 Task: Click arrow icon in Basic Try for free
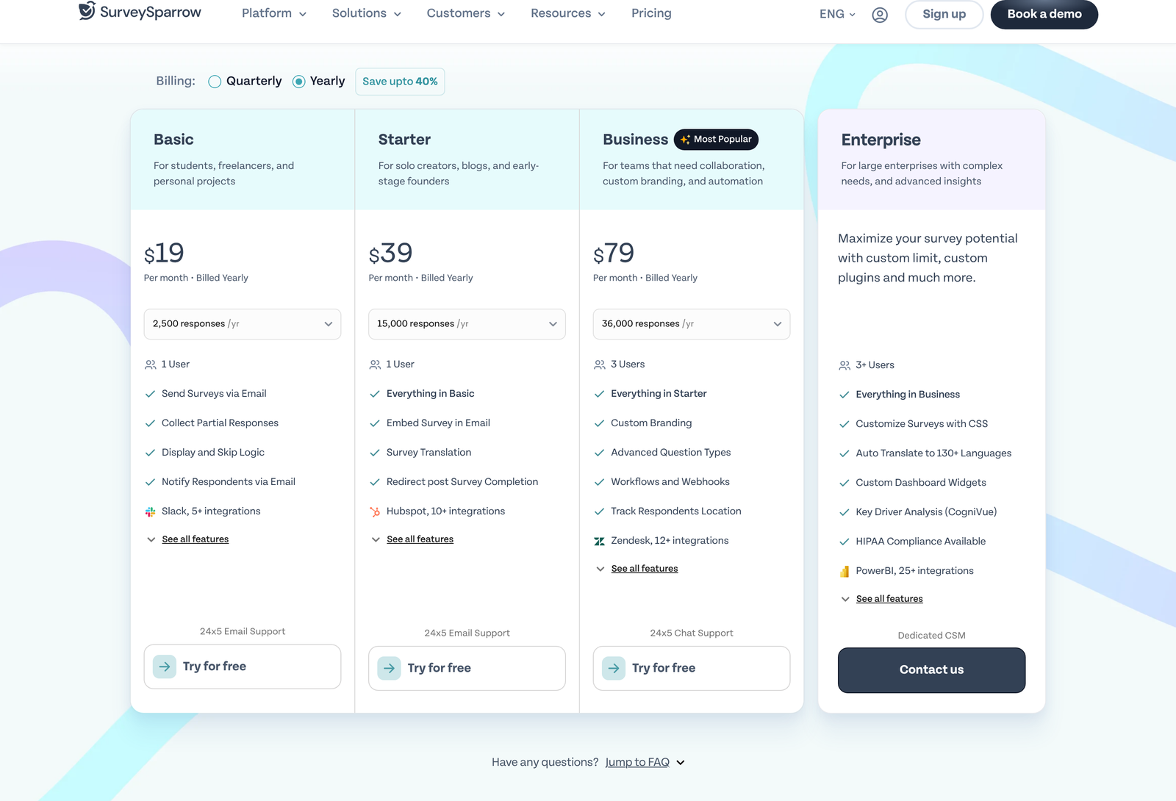tap(165, 667)
